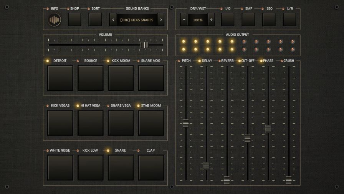
Task: Toggle the Delay effect LED
Action: coord(199,61)
